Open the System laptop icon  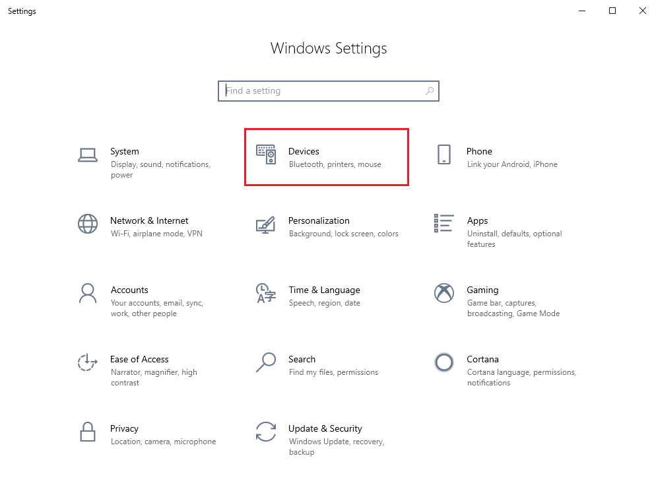point(88,155)
